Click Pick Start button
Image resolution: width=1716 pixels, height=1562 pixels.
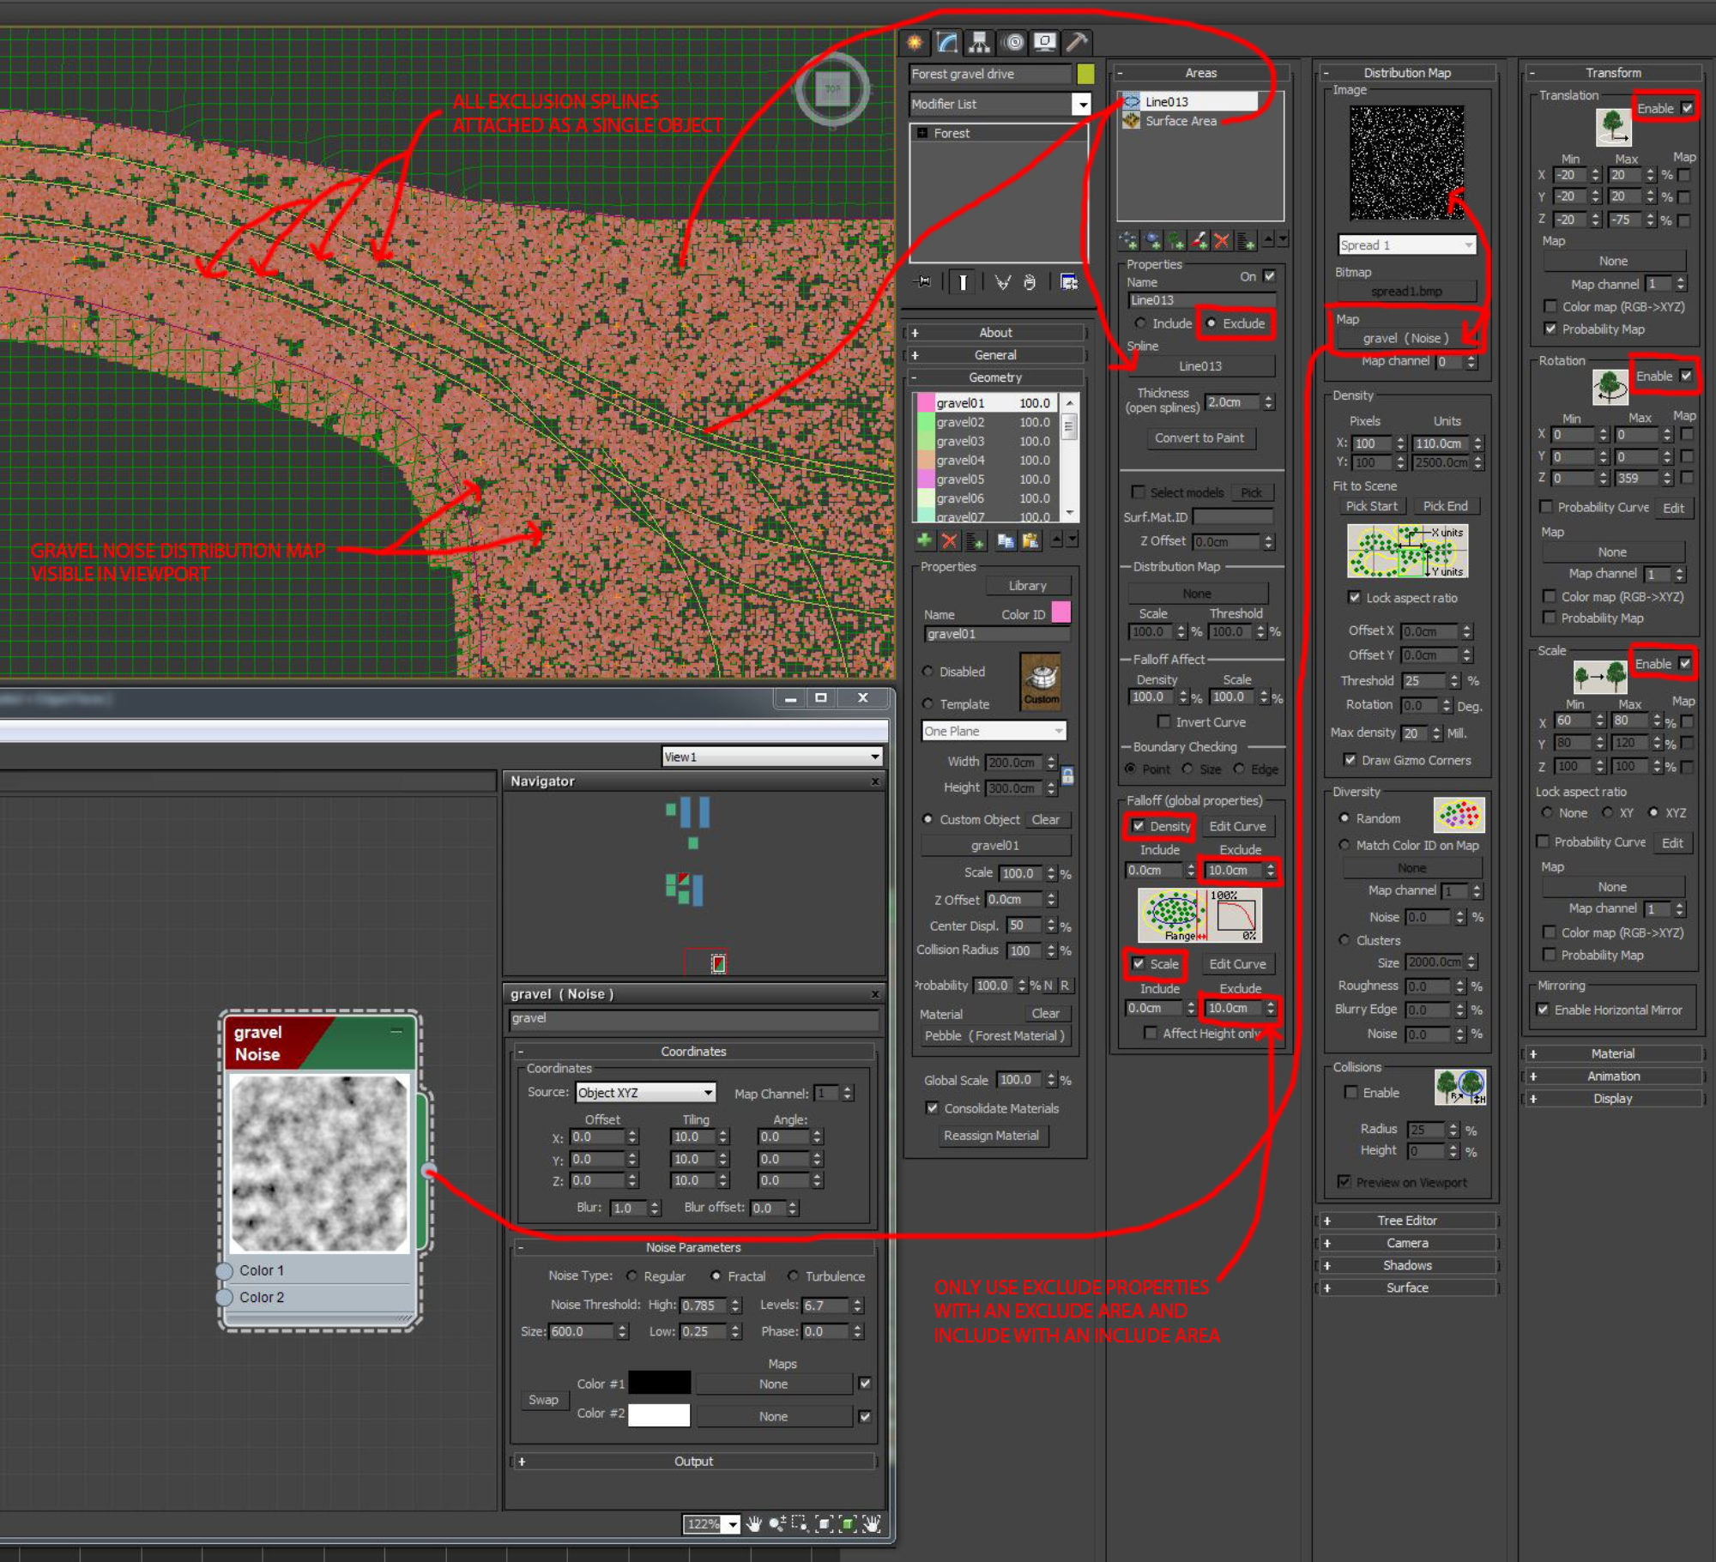[x=1371, y=506]
